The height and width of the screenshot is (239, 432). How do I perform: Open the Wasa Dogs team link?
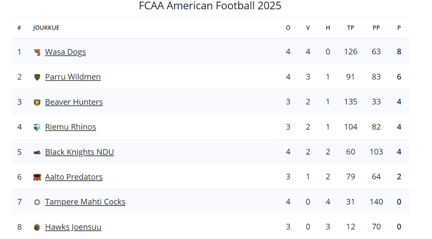tap(65, 52)
